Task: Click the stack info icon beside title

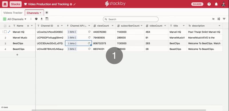Action: pos(71,4)
